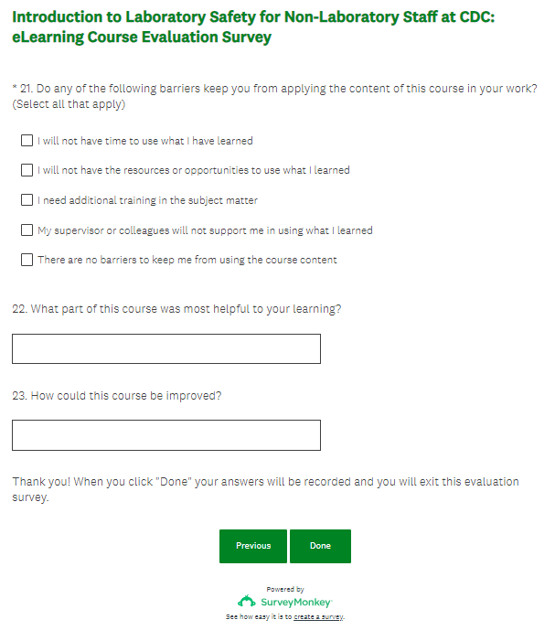Image resolution: width=555 pixels, height=641 pixels.
Task: Focus the 'How could this course be improved' field
Action: (166, 435)
